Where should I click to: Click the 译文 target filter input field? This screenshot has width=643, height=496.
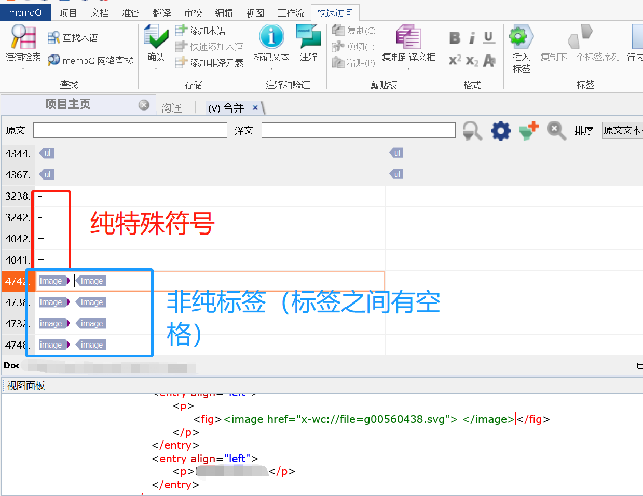(359, 130)
